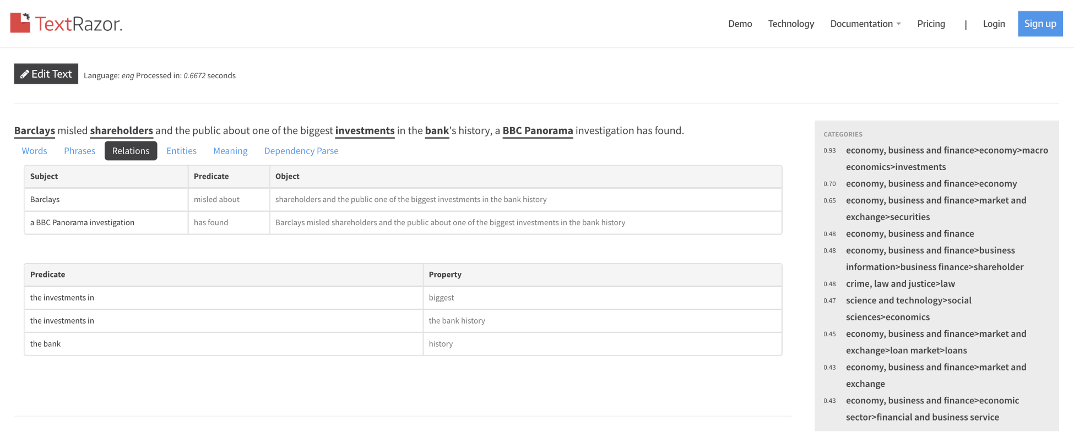Screen dimensions: 1074x437
Task: Click the 'Processed in: 0.6672 seconds' text
Action: (x=186, y=75)
